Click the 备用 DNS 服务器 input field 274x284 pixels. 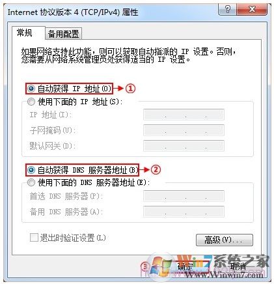click(x=184, y=212)
